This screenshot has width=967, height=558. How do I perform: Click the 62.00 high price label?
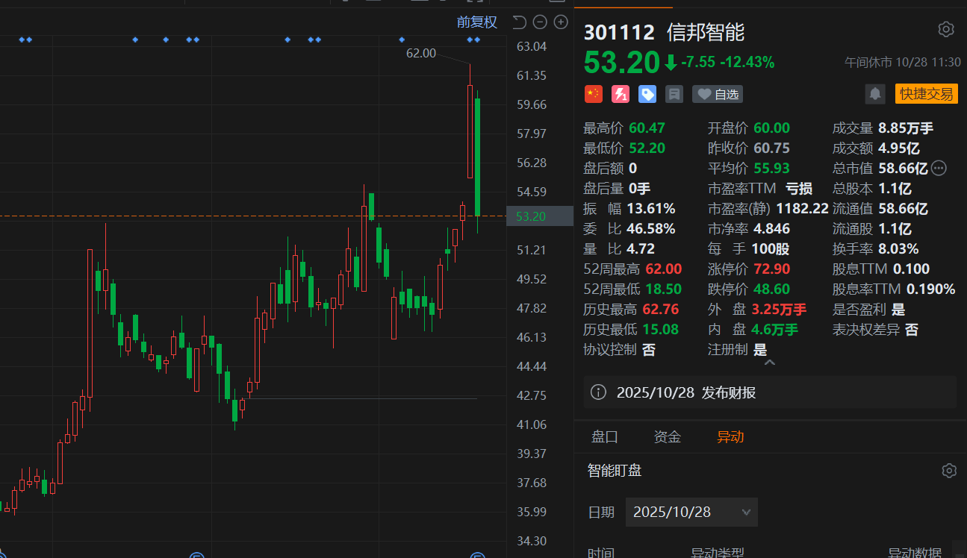tap(420, 53)
